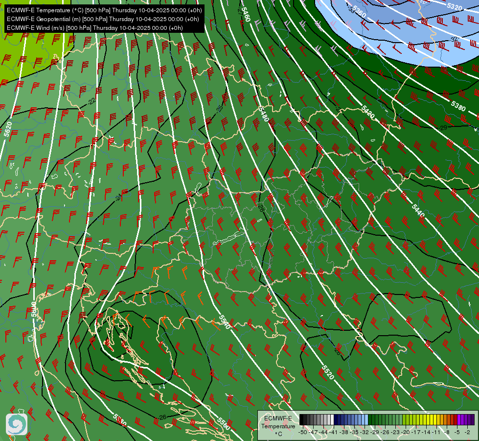
Task: Click the 5360 geopotential contour label
Action: (x=359, y=12)
